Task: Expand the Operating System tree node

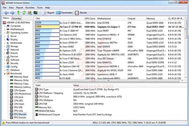Action: point(5,33)
